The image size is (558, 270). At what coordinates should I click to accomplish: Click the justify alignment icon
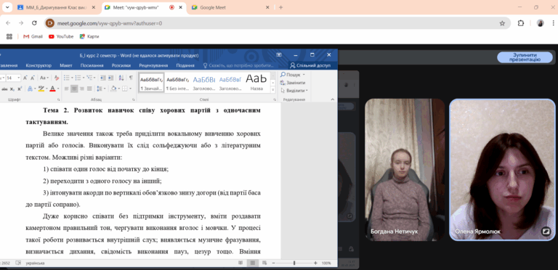point(89,89)
